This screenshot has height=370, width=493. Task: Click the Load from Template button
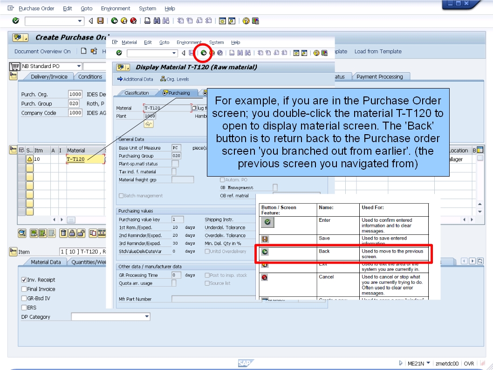click(378, 51)
